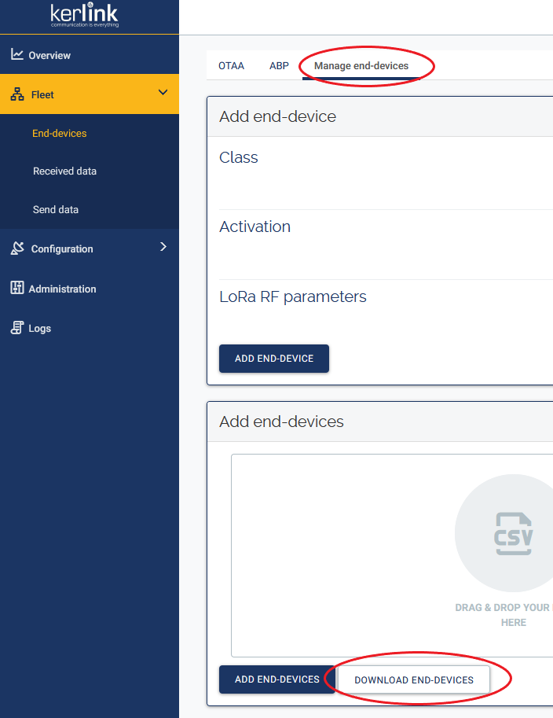Click the DOWNLOAD END-DEVICES button
This screenshot has height=718, width=553.
414,679
